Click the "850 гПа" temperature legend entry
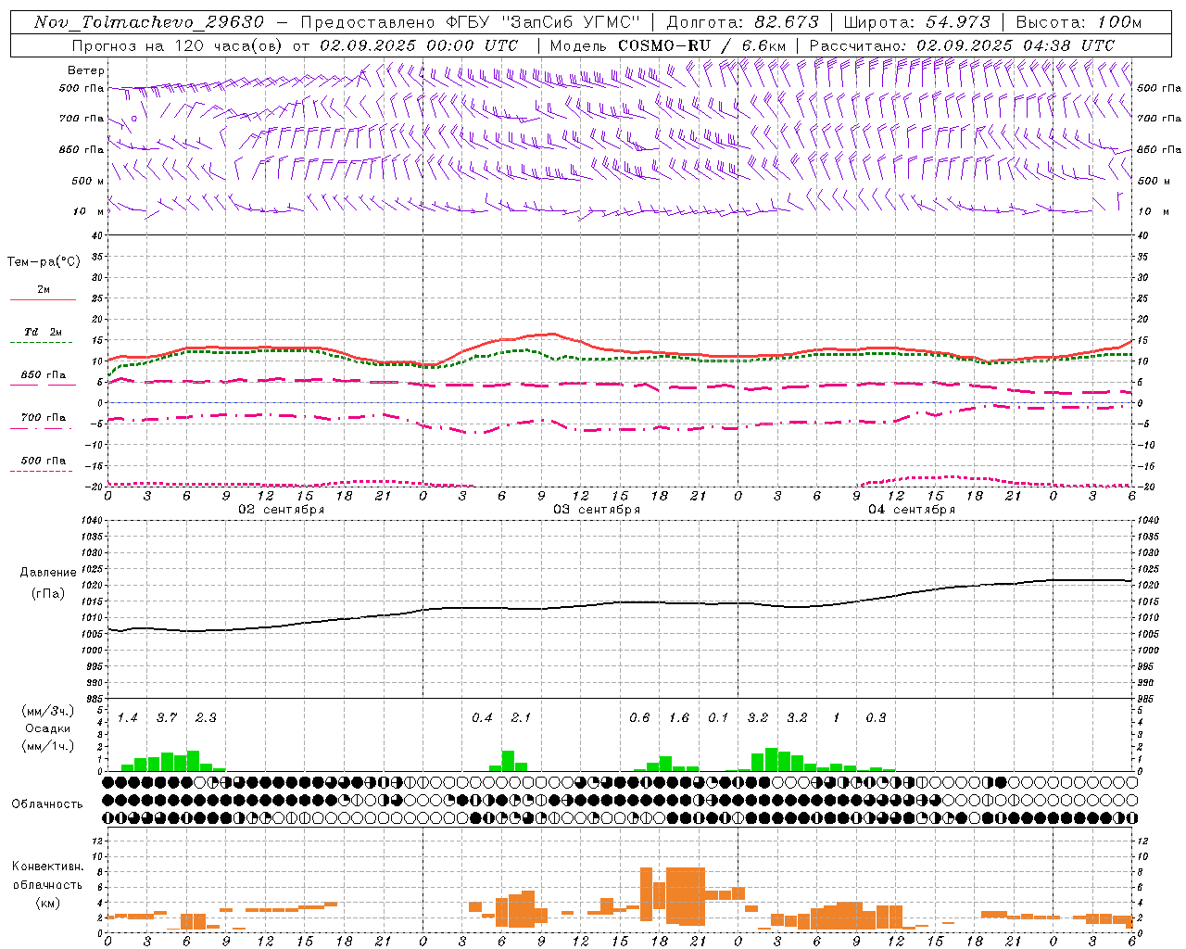 coord(44,375)
